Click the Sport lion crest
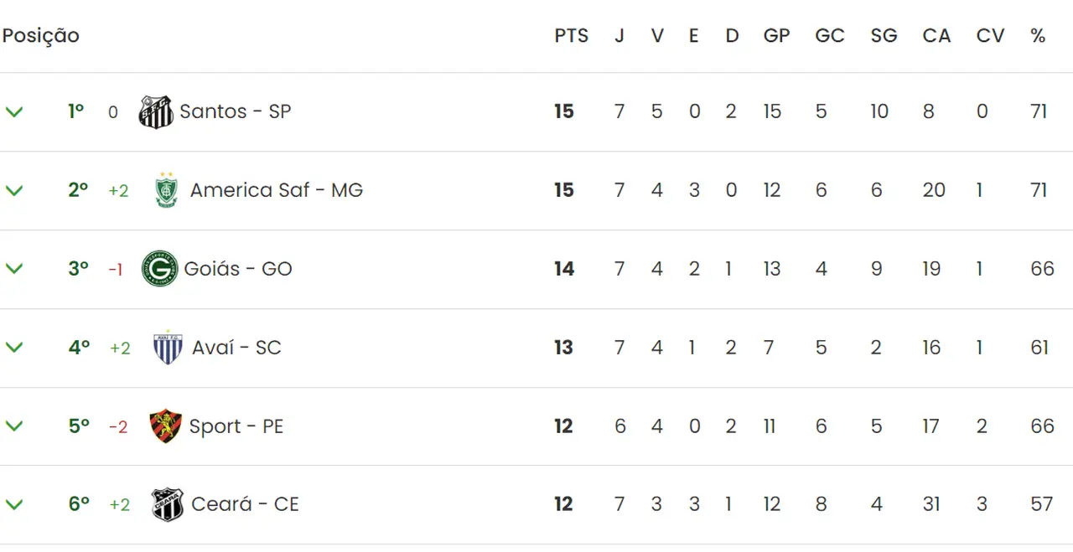 (x=165, y=426)
